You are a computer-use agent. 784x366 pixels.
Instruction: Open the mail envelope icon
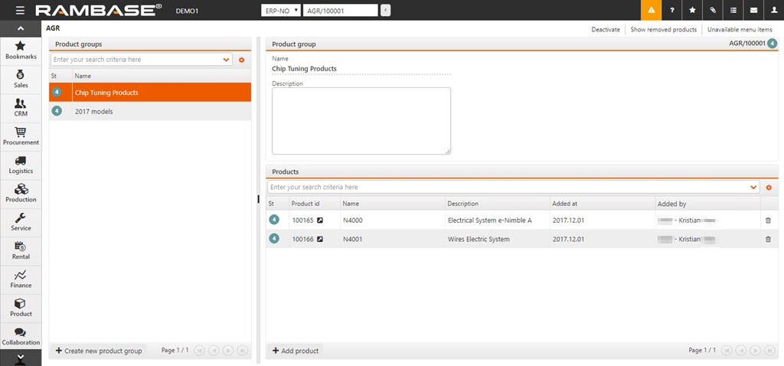click(753, 11)
